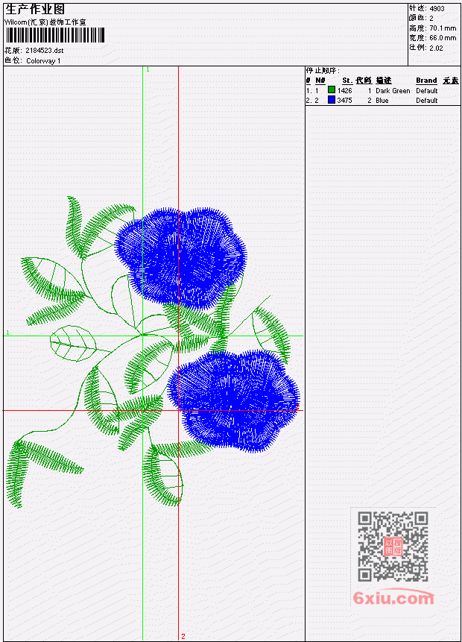
Task: Click the green marker 1 at left edge
Action: [x=7, y=333]
